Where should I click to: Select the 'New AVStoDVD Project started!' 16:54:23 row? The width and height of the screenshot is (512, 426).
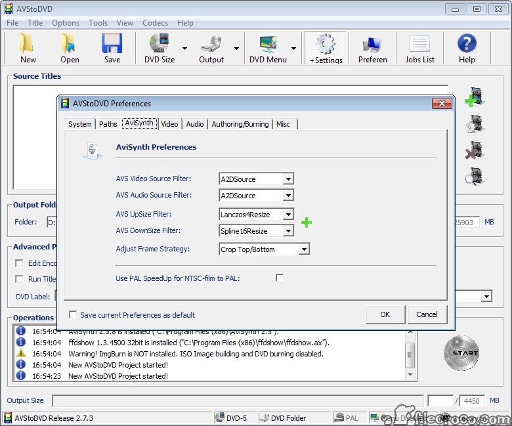click(x=209, y=375)
